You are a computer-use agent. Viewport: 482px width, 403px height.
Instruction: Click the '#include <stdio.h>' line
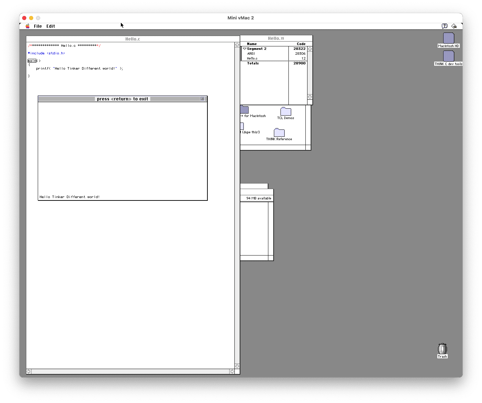coord(46,53)
